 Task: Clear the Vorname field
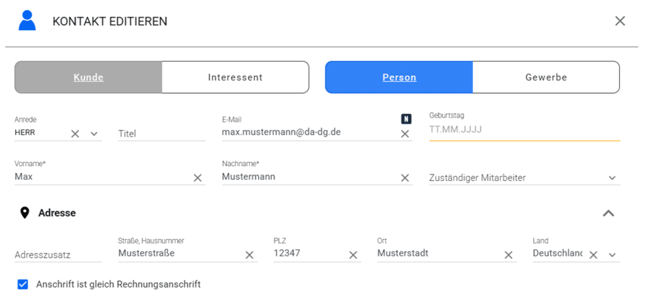(198, 178)
